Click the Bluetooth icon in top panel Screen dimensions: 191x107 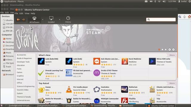[x=155, y=1]
